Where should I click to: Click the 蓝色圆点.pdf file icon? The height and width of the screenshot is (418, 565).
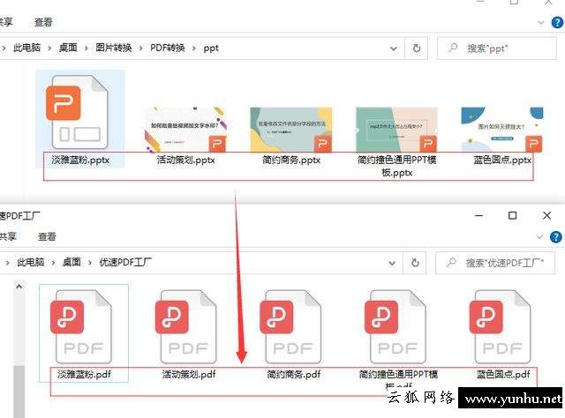[502, 327]
